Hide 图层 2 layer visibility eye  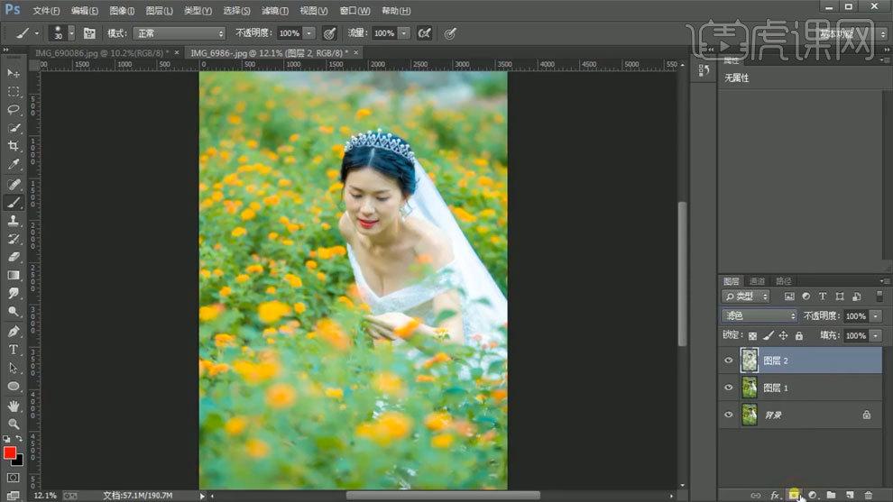(x=729, y=361)
